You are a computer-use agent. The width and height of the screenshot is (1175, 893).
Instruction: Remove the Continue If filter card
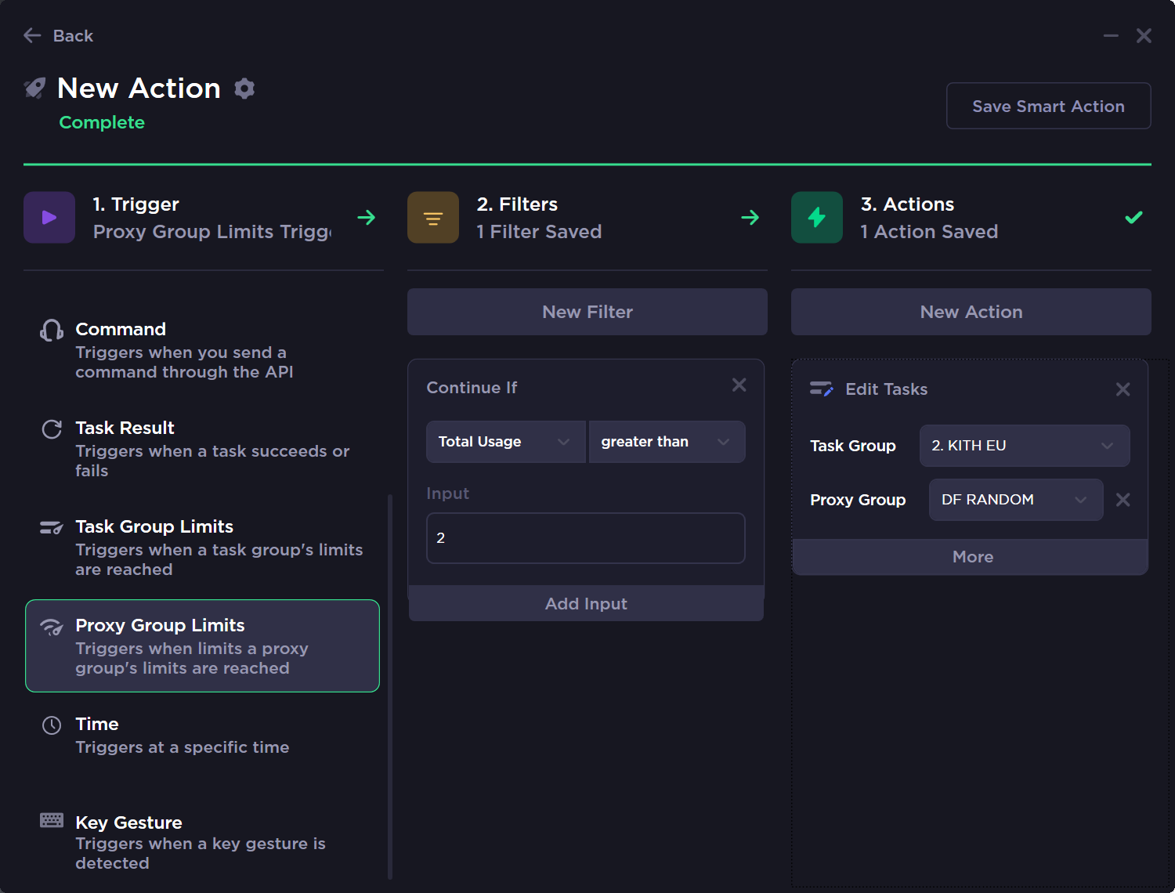(x=739, y=385)
